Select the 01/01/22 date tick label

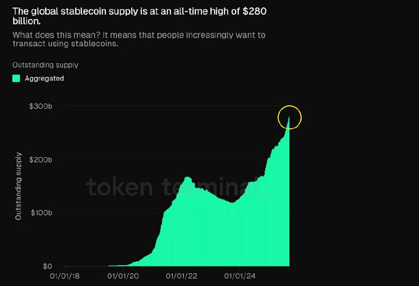[x=181, y=276]
